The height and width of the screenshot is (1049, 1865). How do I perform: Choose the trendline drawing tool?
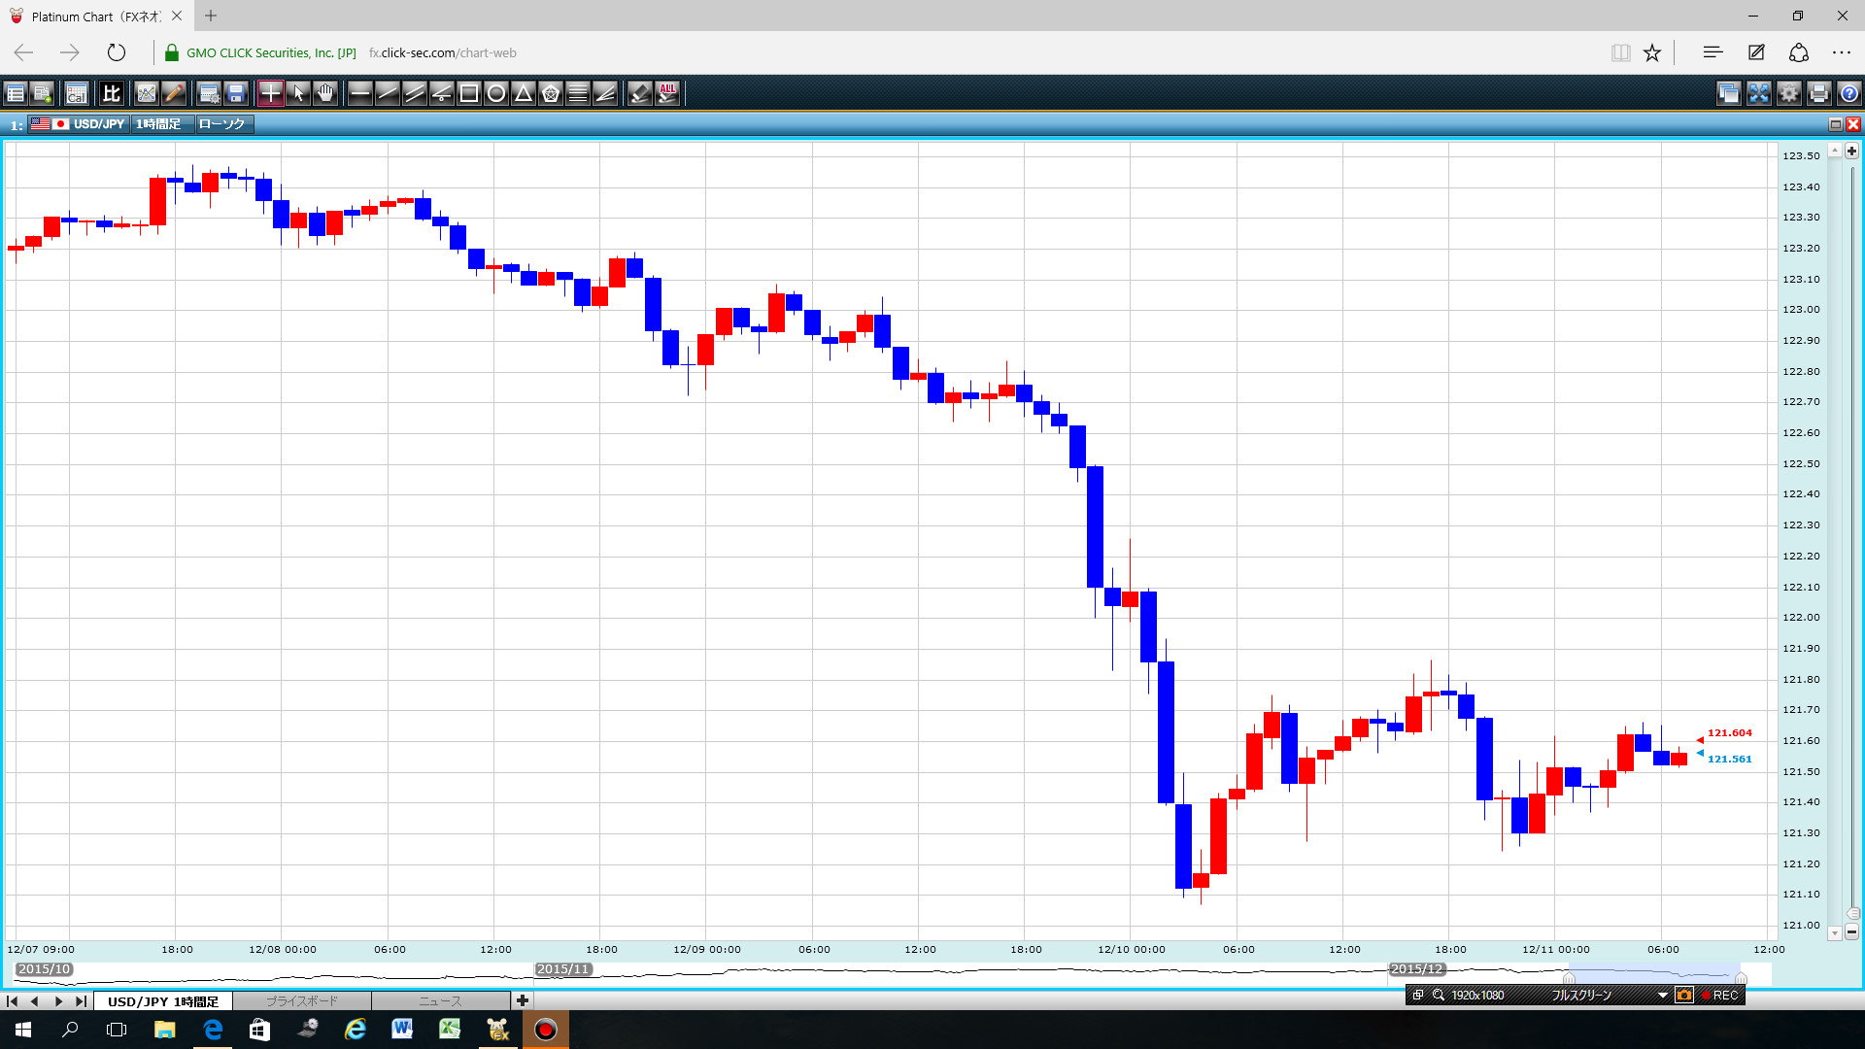[x=388, y=93]
